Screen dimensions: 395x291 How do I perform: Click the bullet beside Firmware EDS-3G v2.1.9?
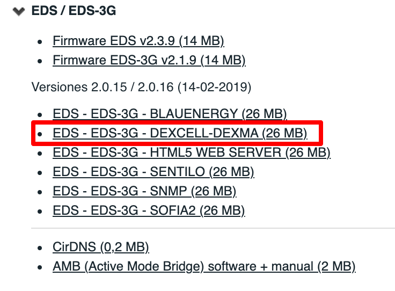[39, 61]
